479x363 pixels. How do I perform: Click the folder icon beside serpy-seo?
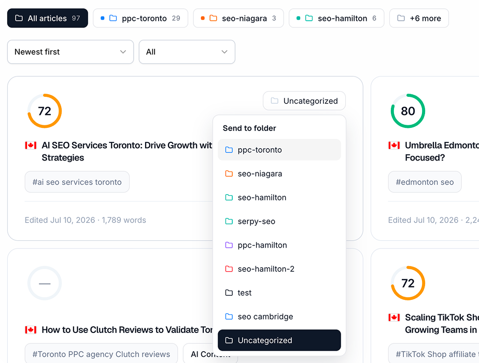(x=229, y=221)
